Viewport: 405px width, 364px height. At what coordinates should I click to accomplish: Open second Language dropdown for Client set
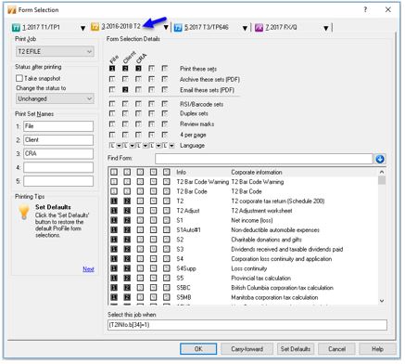point(132,145)
